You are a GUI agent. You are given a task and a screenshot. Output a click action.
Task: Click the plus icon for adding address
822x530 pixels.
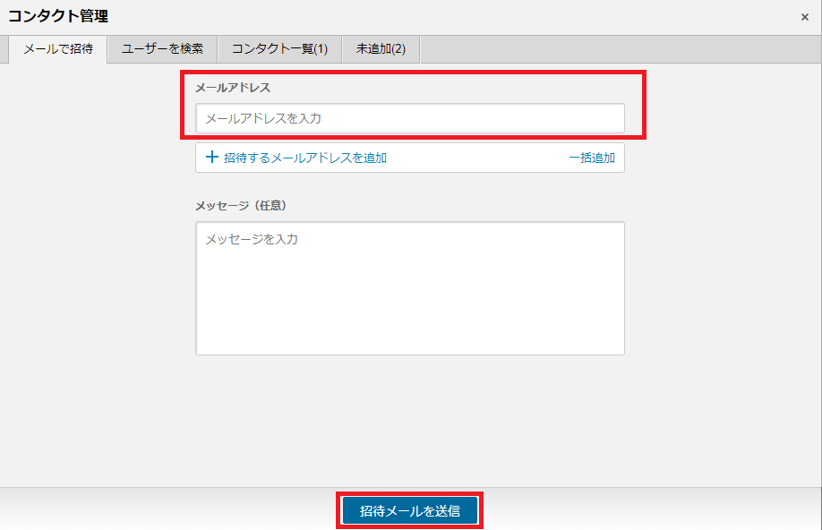coord(211,158)
